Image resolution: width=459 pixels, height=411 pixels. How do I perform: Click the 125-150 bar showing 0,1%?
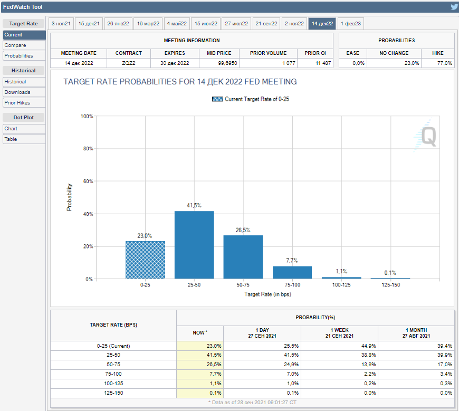[x=390, y=279]
